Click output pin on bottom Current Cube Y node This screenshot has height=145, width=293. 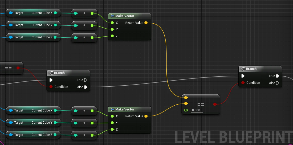[x=55, y=122]
